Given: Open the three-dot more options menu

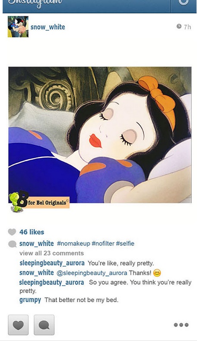Looking at the screenshot, I should coord(181,325).
